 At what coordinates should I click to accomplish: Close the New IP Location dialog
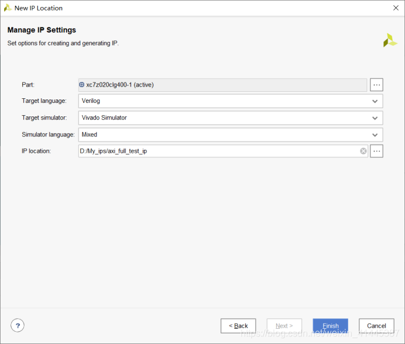(x=396, y=8)
